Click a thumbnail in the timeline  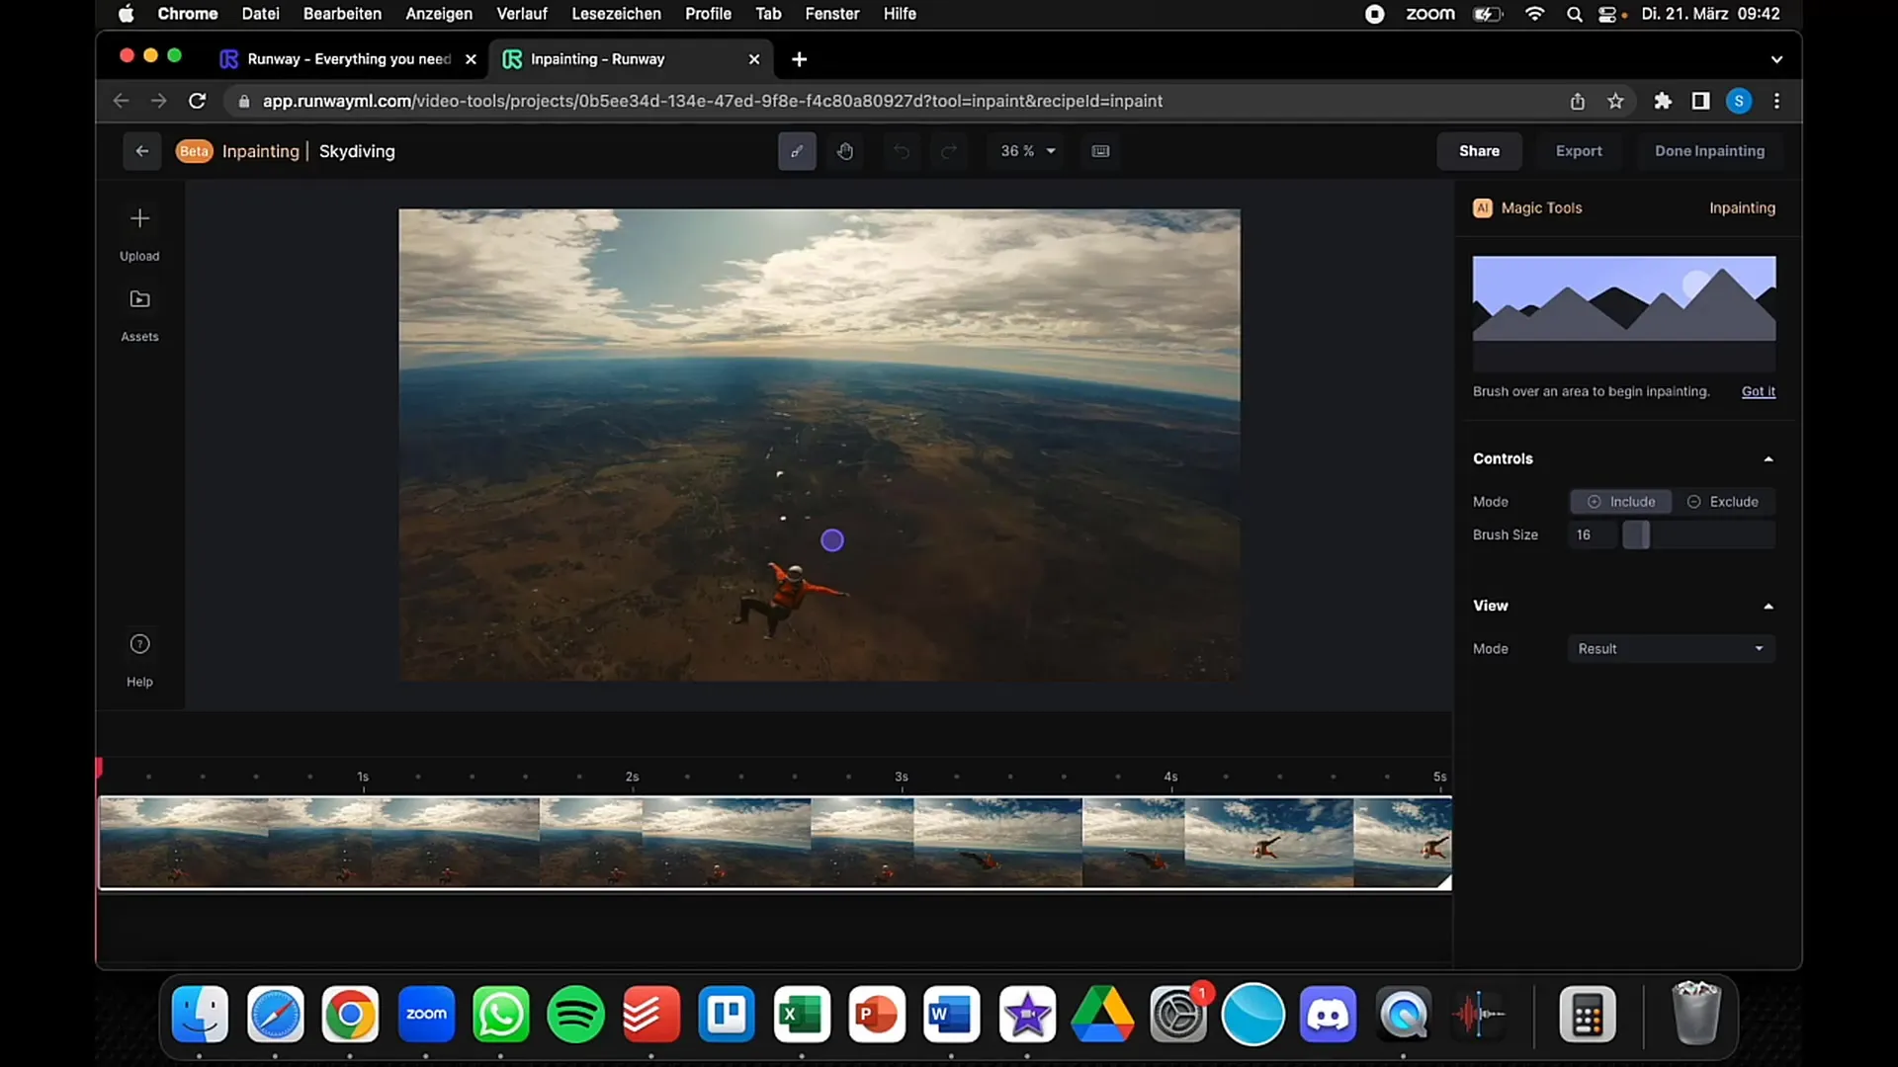click(x=776, y=841)
